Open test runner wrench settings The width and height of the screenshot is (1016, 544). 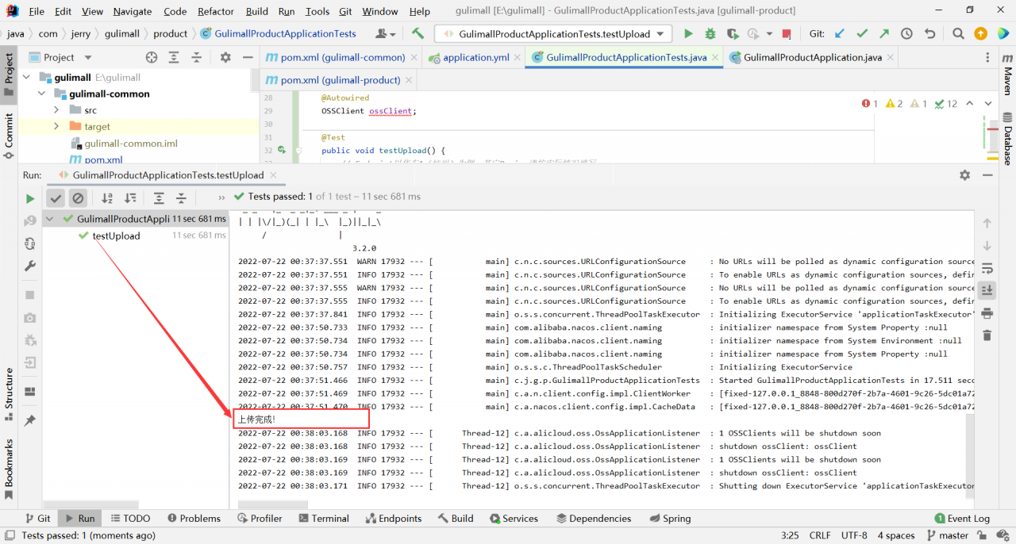coord(30,266)
